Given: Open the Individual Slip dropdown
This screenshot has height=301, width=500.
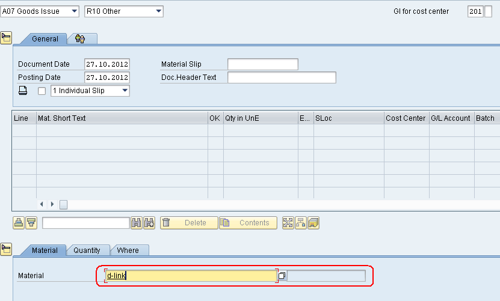Looking at the screenshot, I should (90, 91).
